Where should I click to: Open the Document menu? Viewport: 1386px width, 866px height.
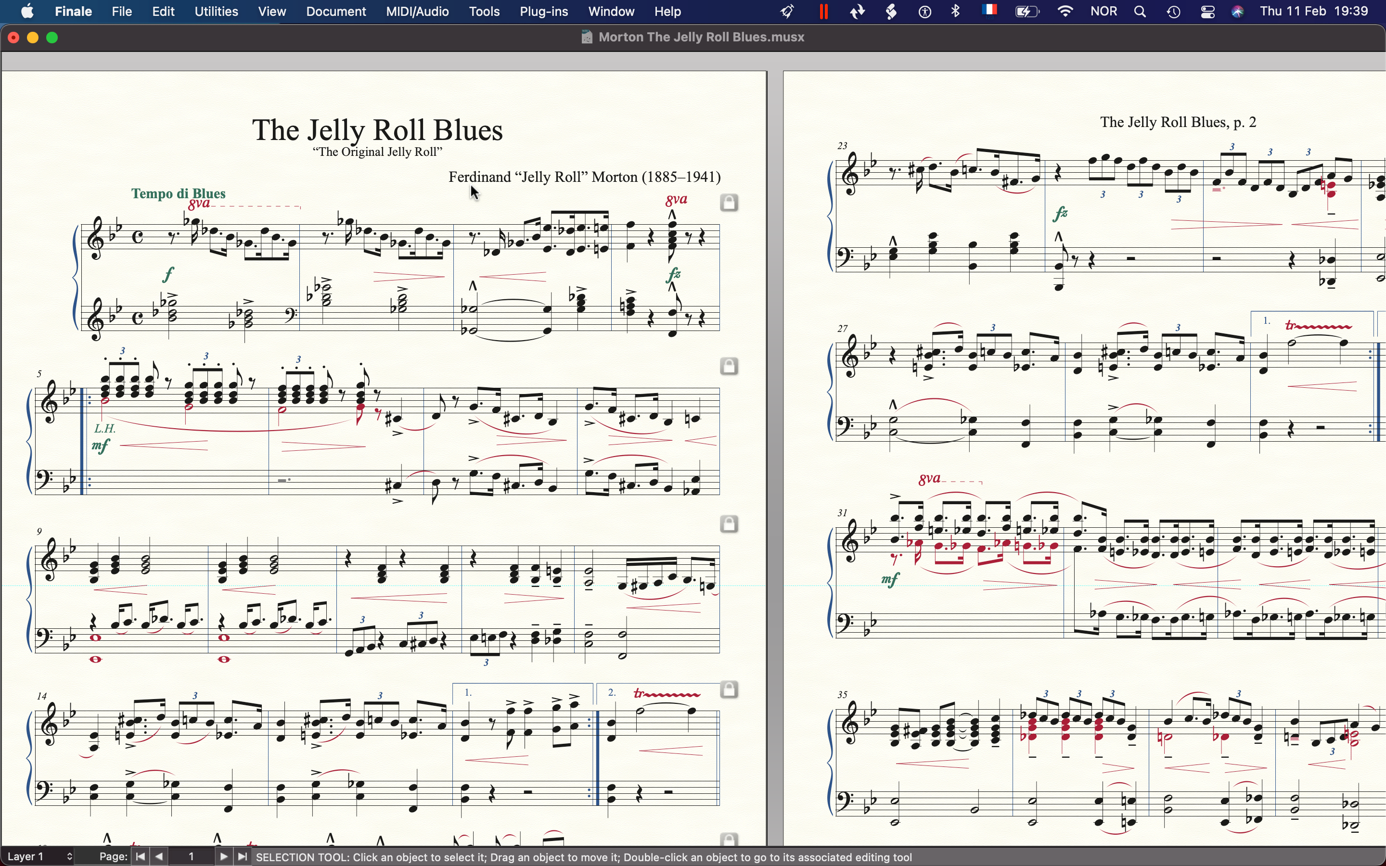(x=336, y=12)
